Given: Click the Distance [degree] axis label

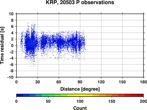Looking at the screenshot, I should [x=80, y=89].
